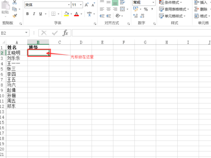
Task: Click the Cut scissors icon
Action: coord(14,2)
